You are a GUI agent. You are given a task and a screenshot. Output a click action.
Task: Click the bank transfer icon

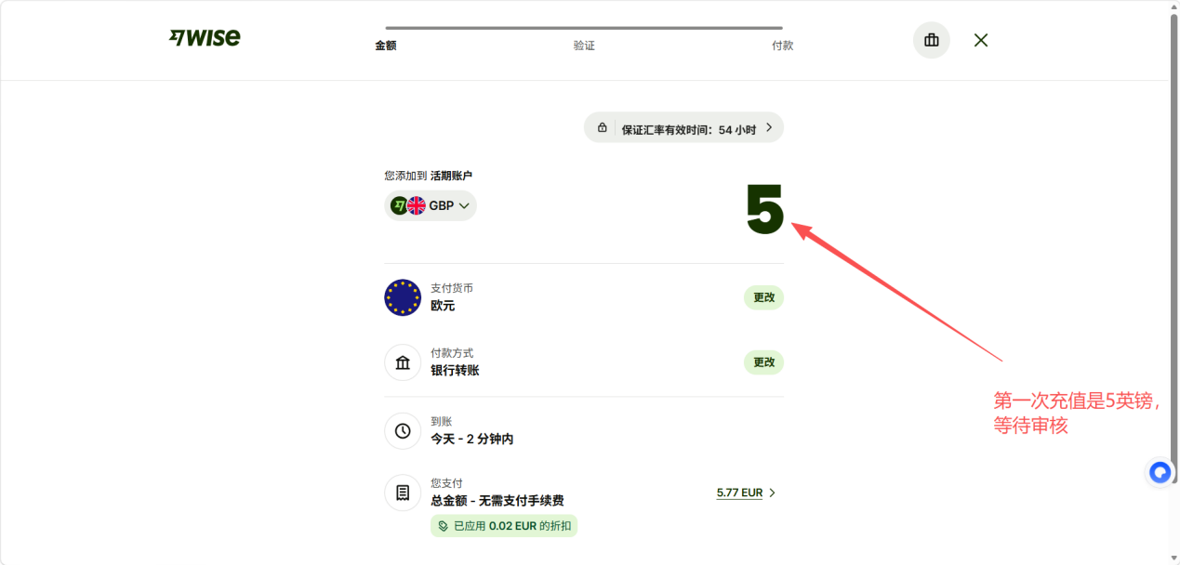(403, 362)
